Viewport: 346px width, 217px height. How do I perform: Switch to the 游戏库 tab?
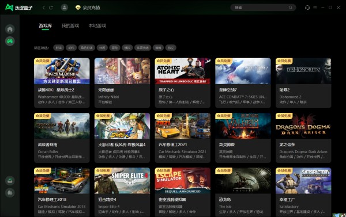(45, 25)
